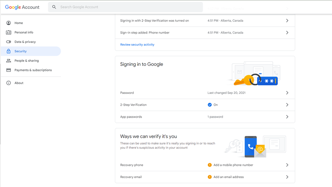This screenshot has width=332, height=187.
Task: Click orange warning icon for Recovery email
Action: coord(209,177)
